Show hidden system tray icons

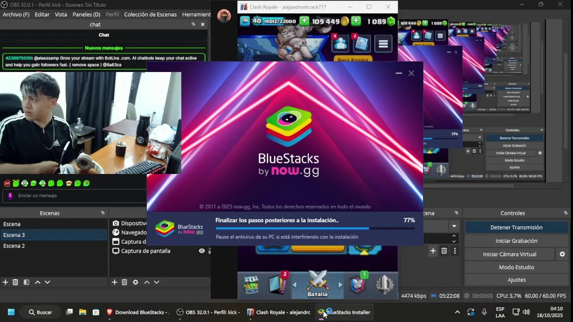457,312
